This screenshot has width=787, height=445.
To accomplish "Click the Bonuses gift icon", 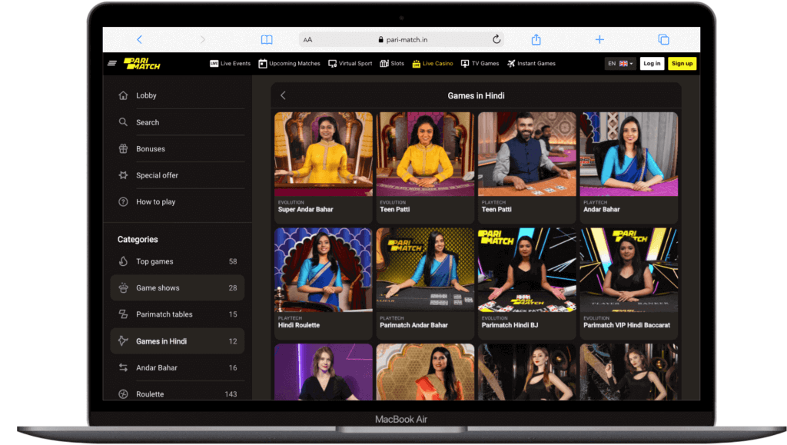I will pos(123,148).
